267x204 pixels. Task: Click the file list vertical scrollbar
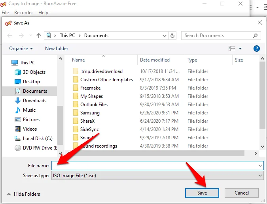[262, 95]
